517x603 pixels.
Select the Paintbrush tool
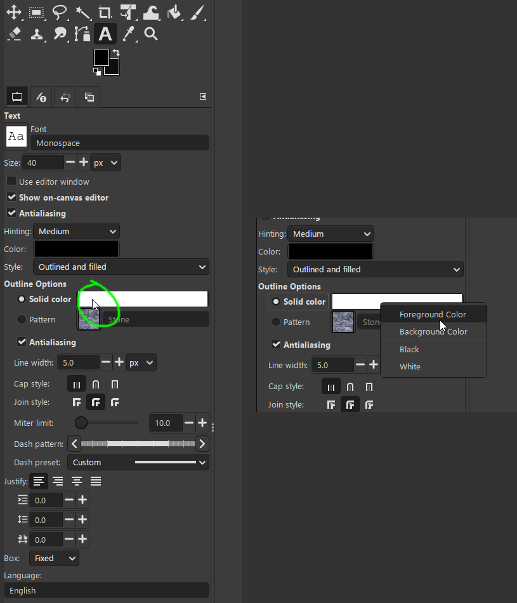click(x=197, y=12)
